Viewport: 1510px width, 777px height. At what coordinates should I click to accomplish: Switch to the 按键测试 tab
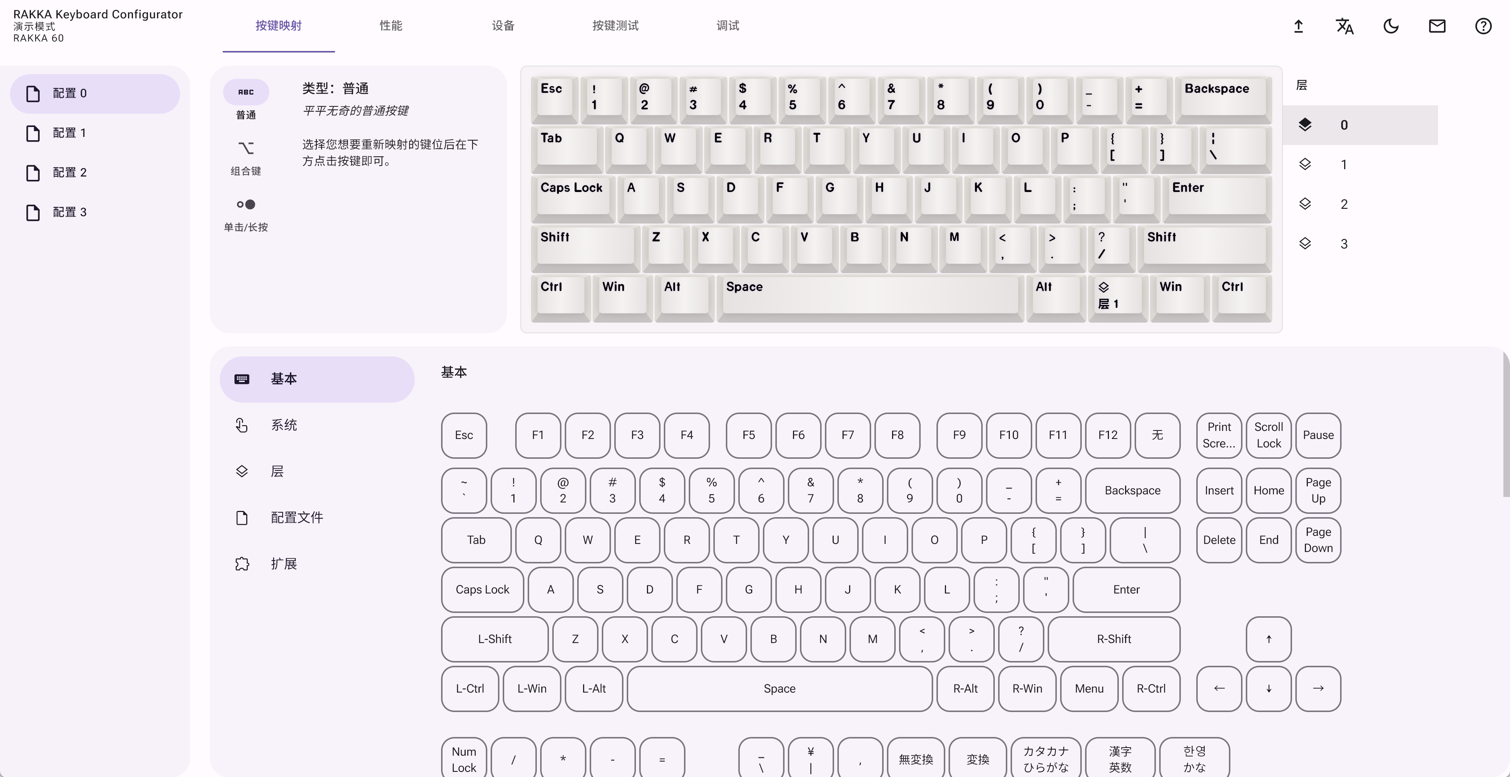pyautogui.click(x=615, y=26)
